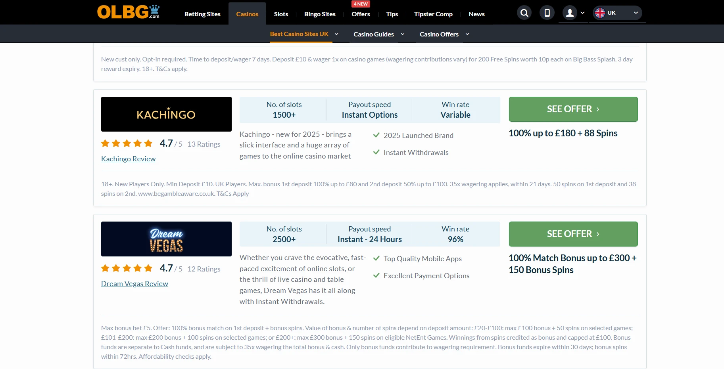
Task: Click the mobile phone icon
Action: pyautogui.click(x=547, y=13)
